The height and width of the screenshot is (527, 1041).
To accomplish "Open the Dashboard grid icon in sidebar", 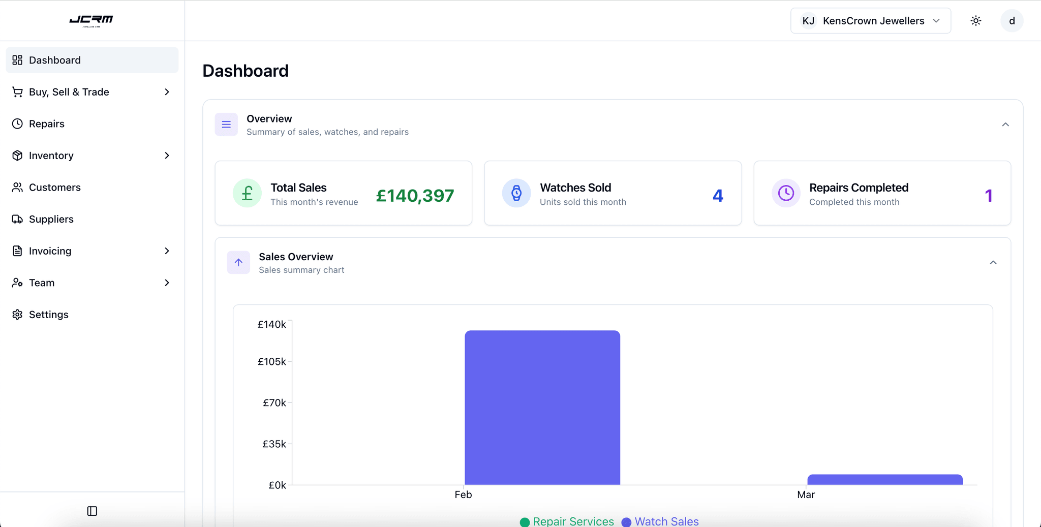I will [17, 60].
